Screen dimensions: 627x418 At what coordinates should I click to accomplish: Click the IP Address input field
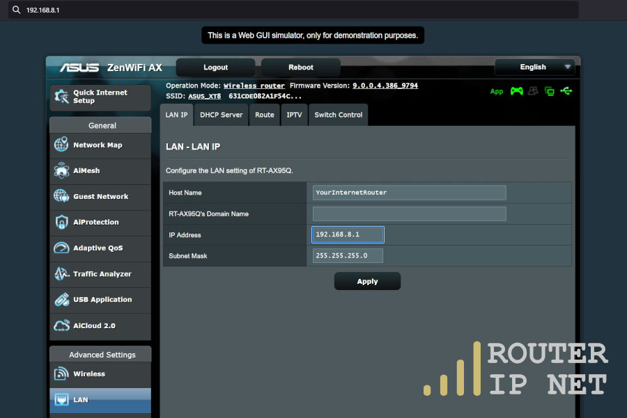(348, 235)
